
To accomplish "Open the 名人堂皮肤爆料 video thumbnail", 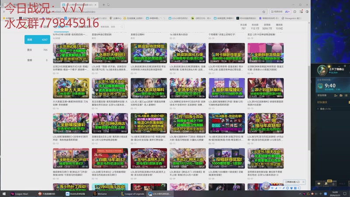I will pyautogui.click(x=149, y=88).
